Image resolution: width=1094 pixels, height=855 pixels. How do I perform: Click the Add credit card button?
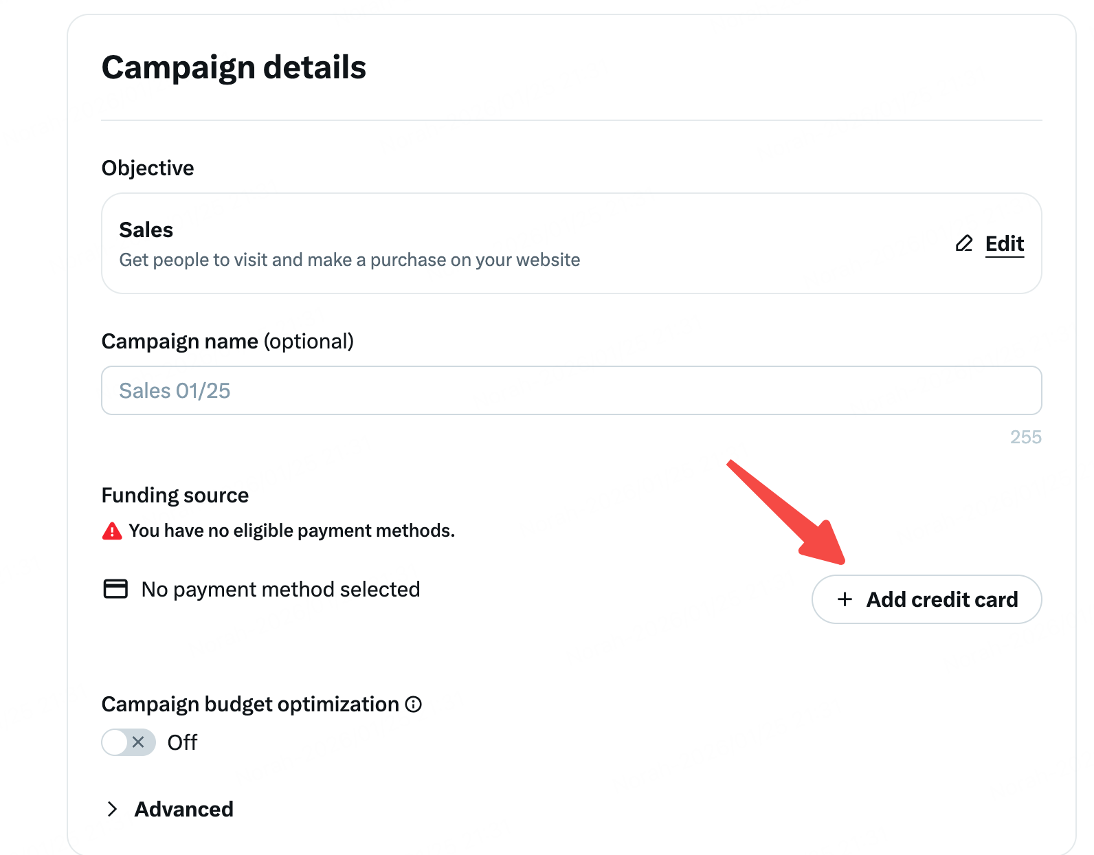coord(927,599)
